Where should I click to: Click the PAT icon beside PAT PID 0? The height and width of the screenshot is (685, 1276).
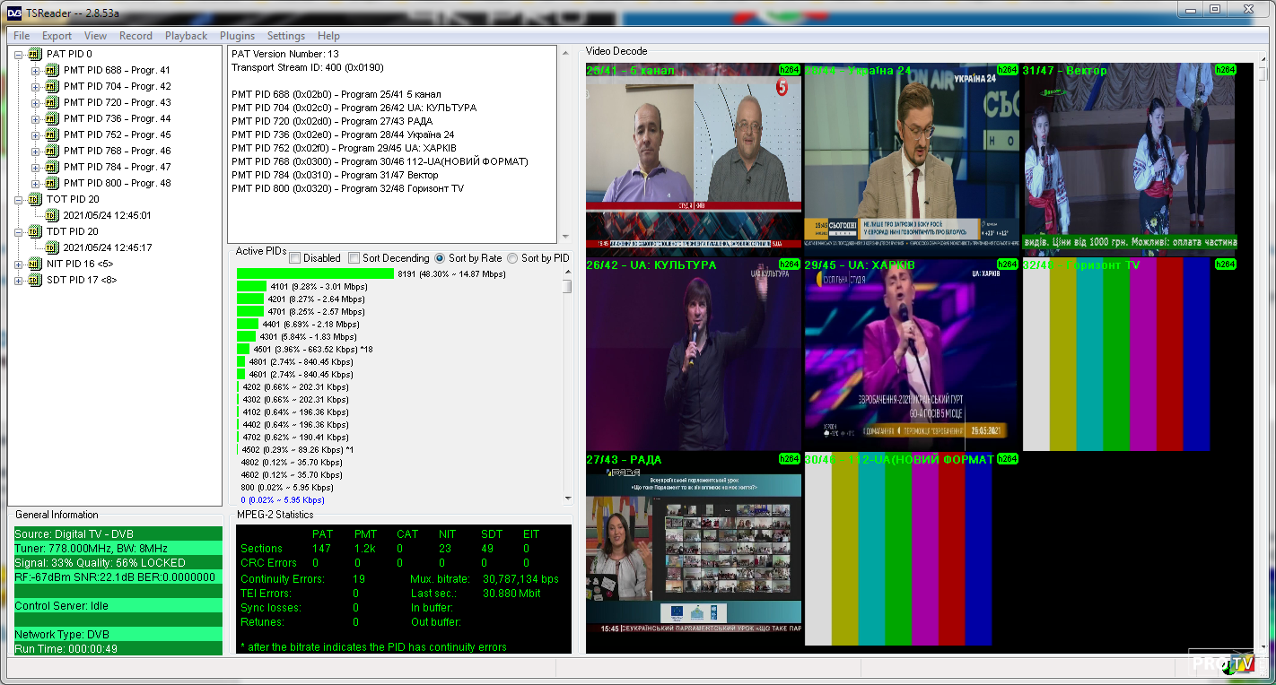pyautogui.click(x=34, y=54)
